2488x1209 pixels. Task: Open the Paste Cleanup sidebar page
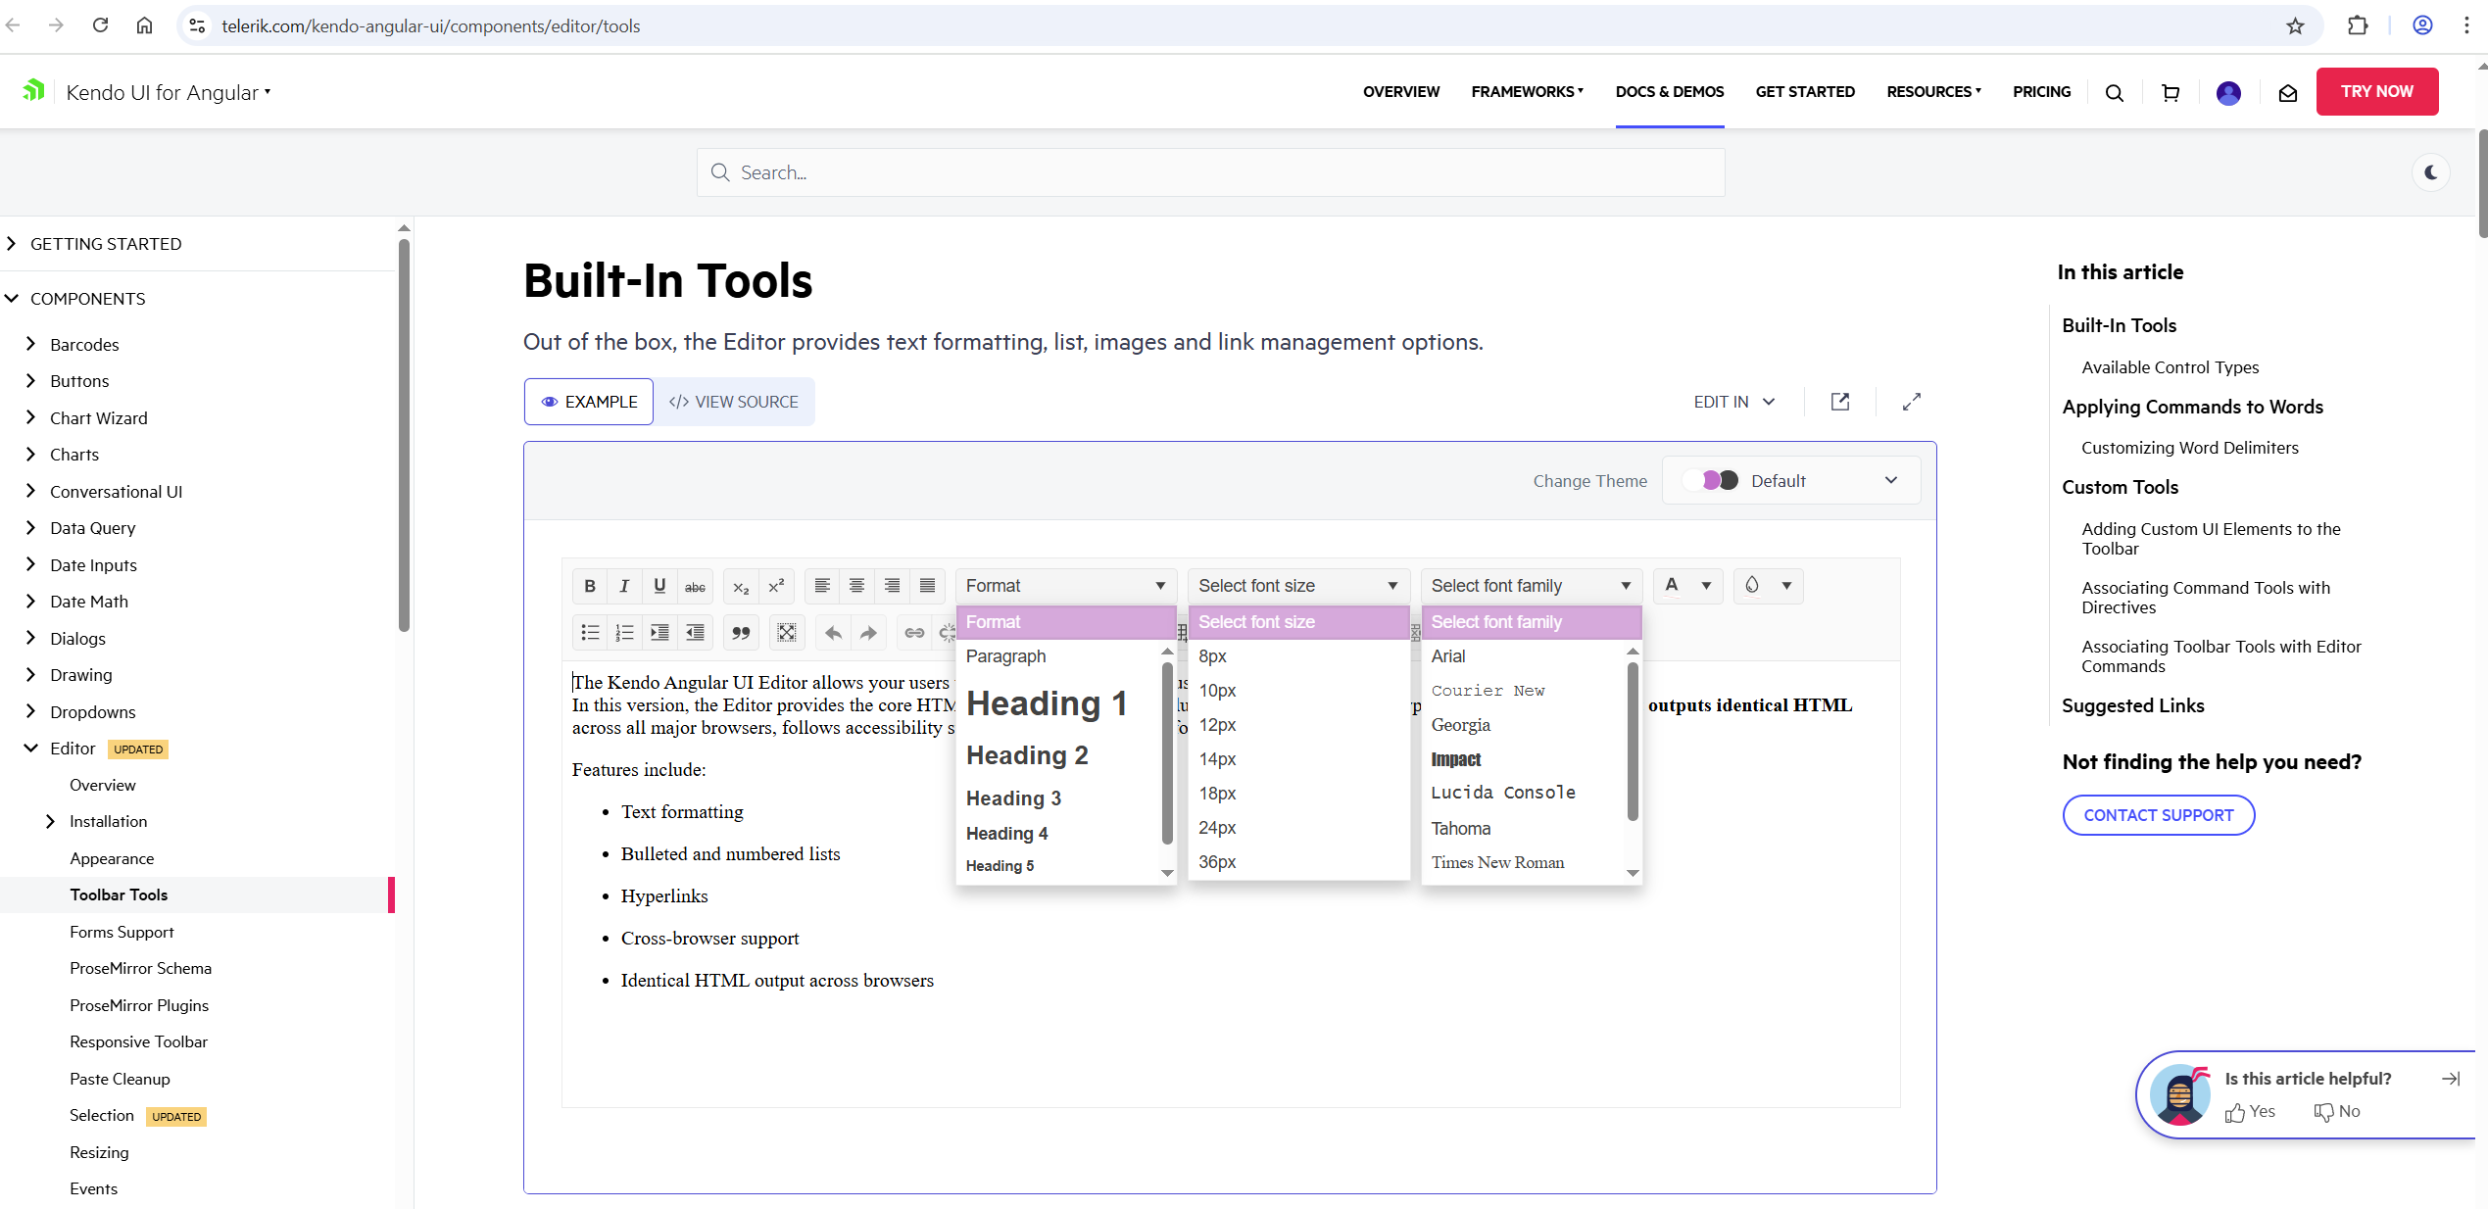(120, 1079)
